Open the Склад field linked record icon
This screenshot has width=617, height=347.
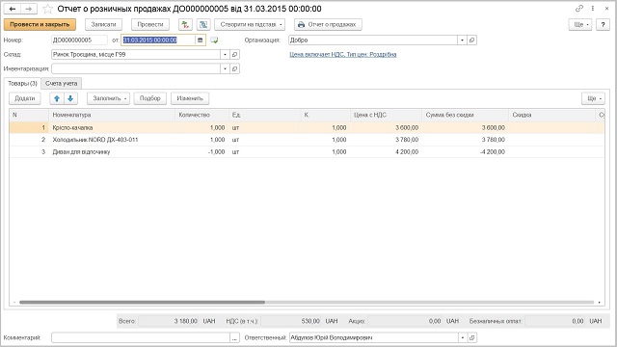tap(234, 55)
